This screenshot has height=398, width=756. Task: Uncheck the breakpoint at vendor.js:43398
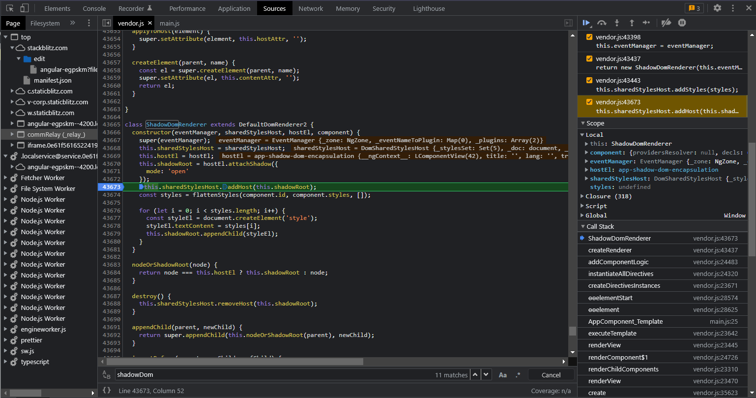tap(588, 36)
